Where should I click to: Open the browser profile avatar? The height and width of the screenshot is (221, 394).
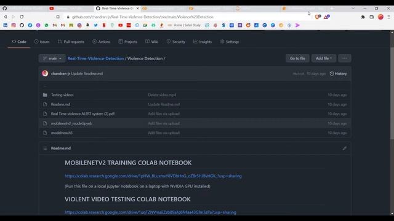380,17
